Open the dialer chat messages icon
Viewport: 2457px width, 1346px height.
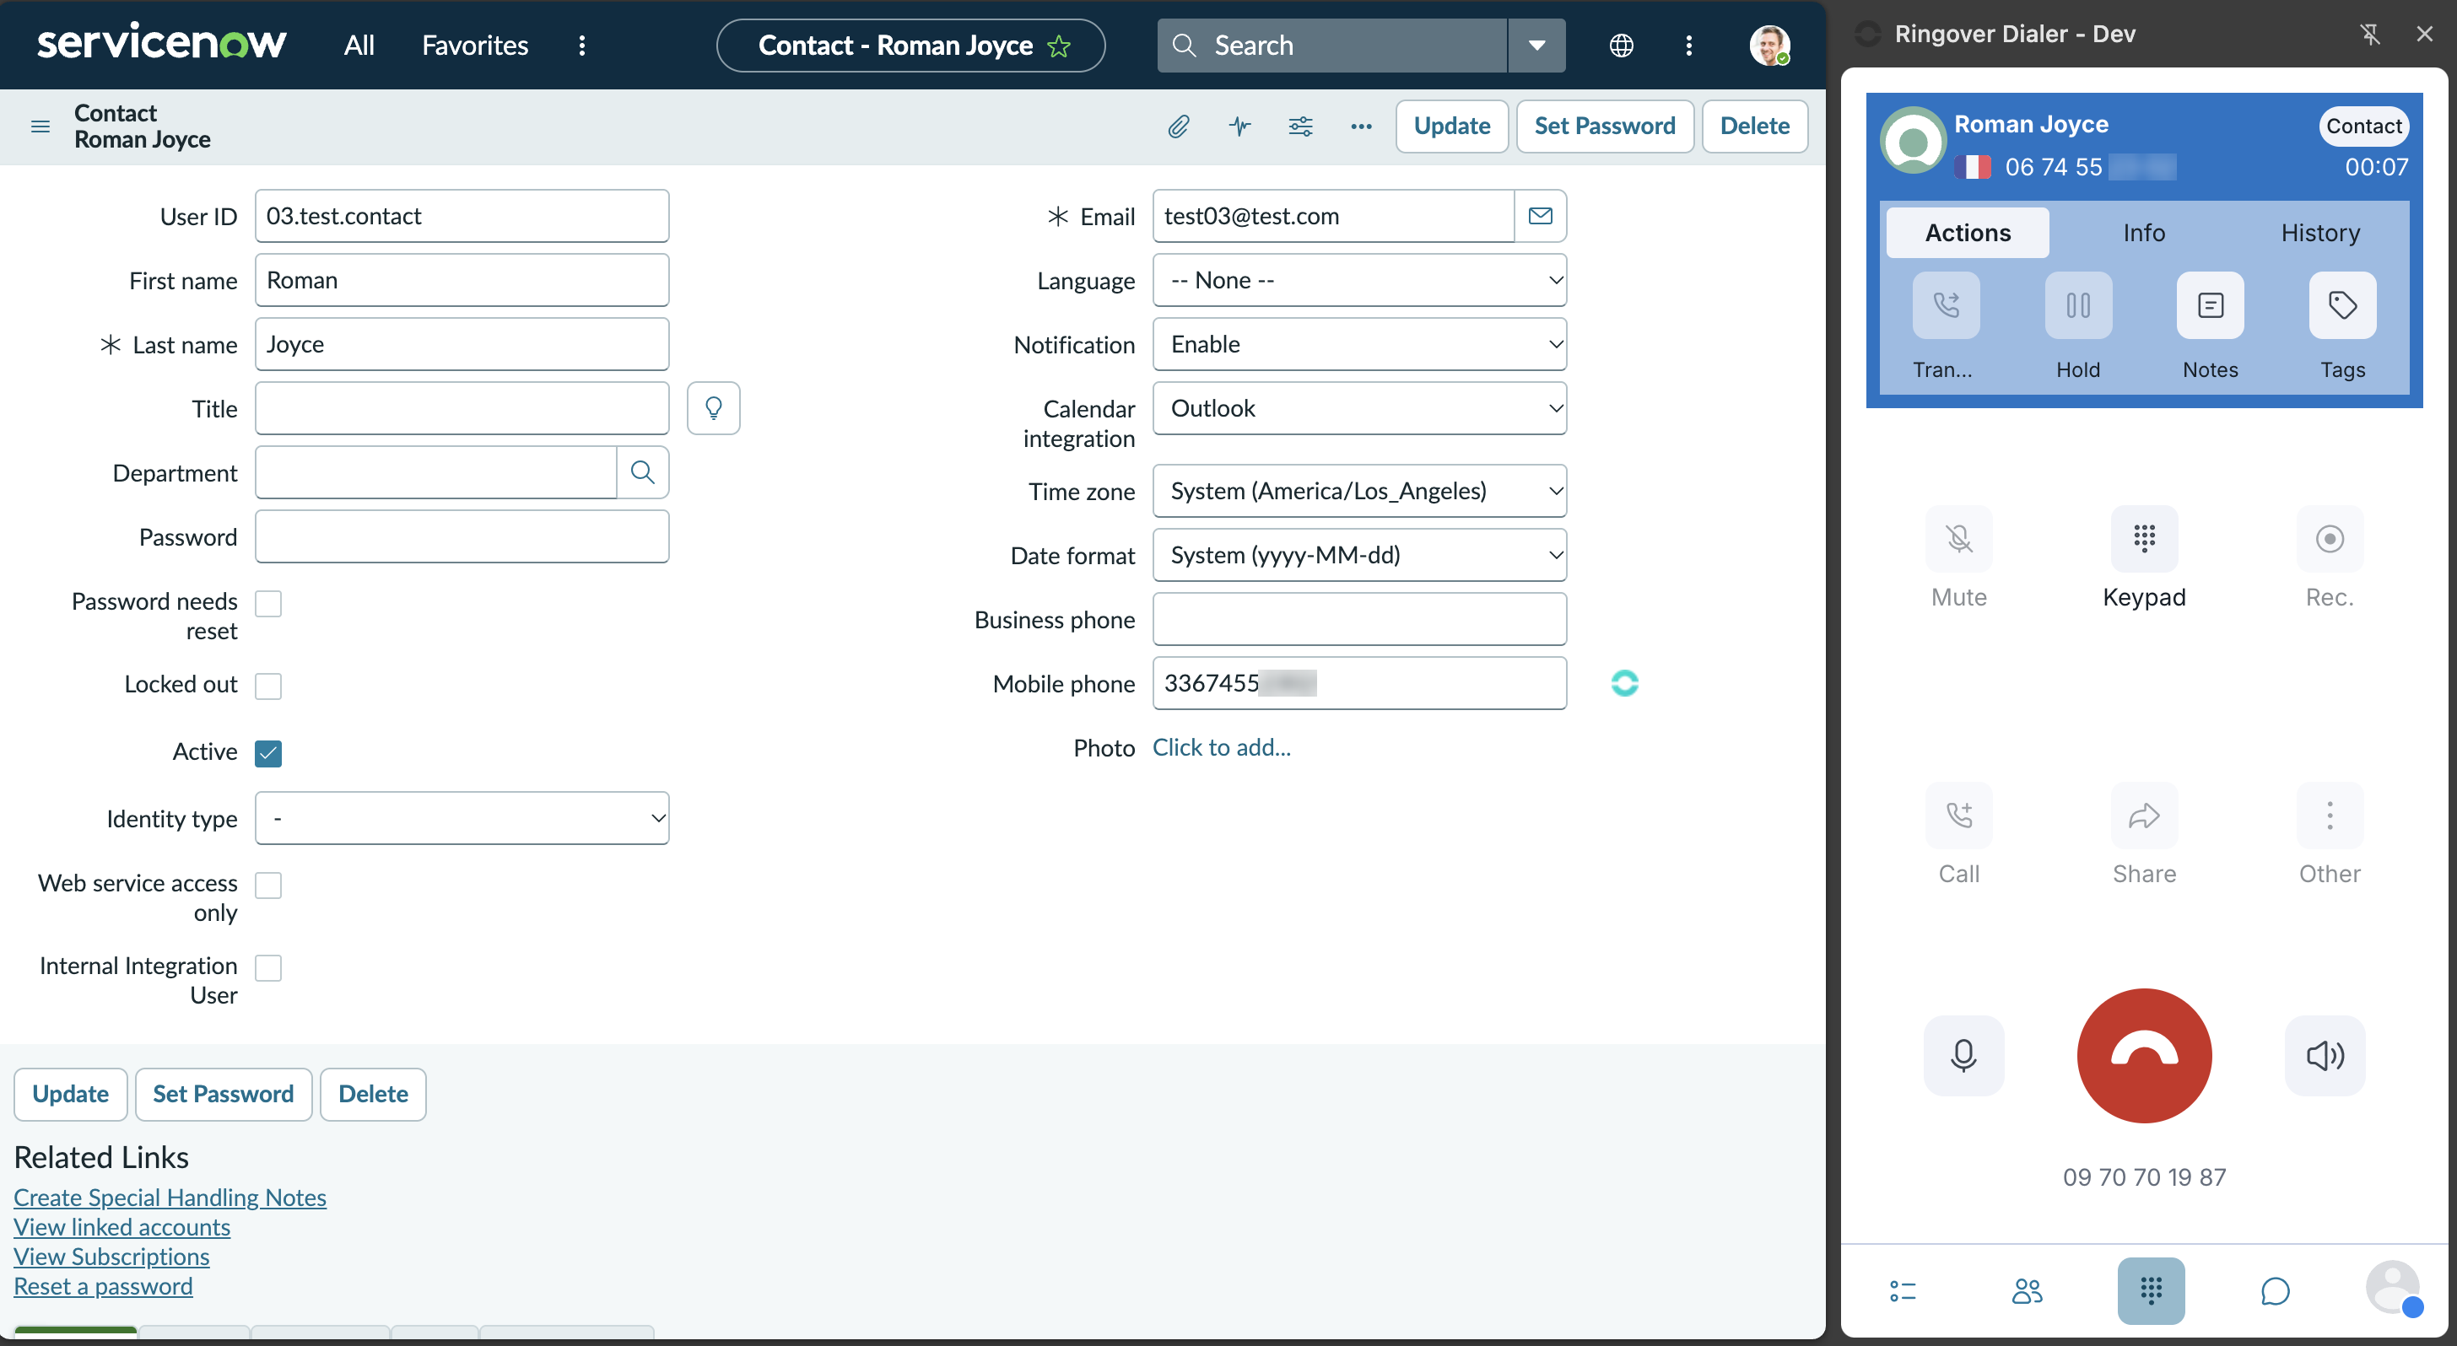pos(2275,1290)
